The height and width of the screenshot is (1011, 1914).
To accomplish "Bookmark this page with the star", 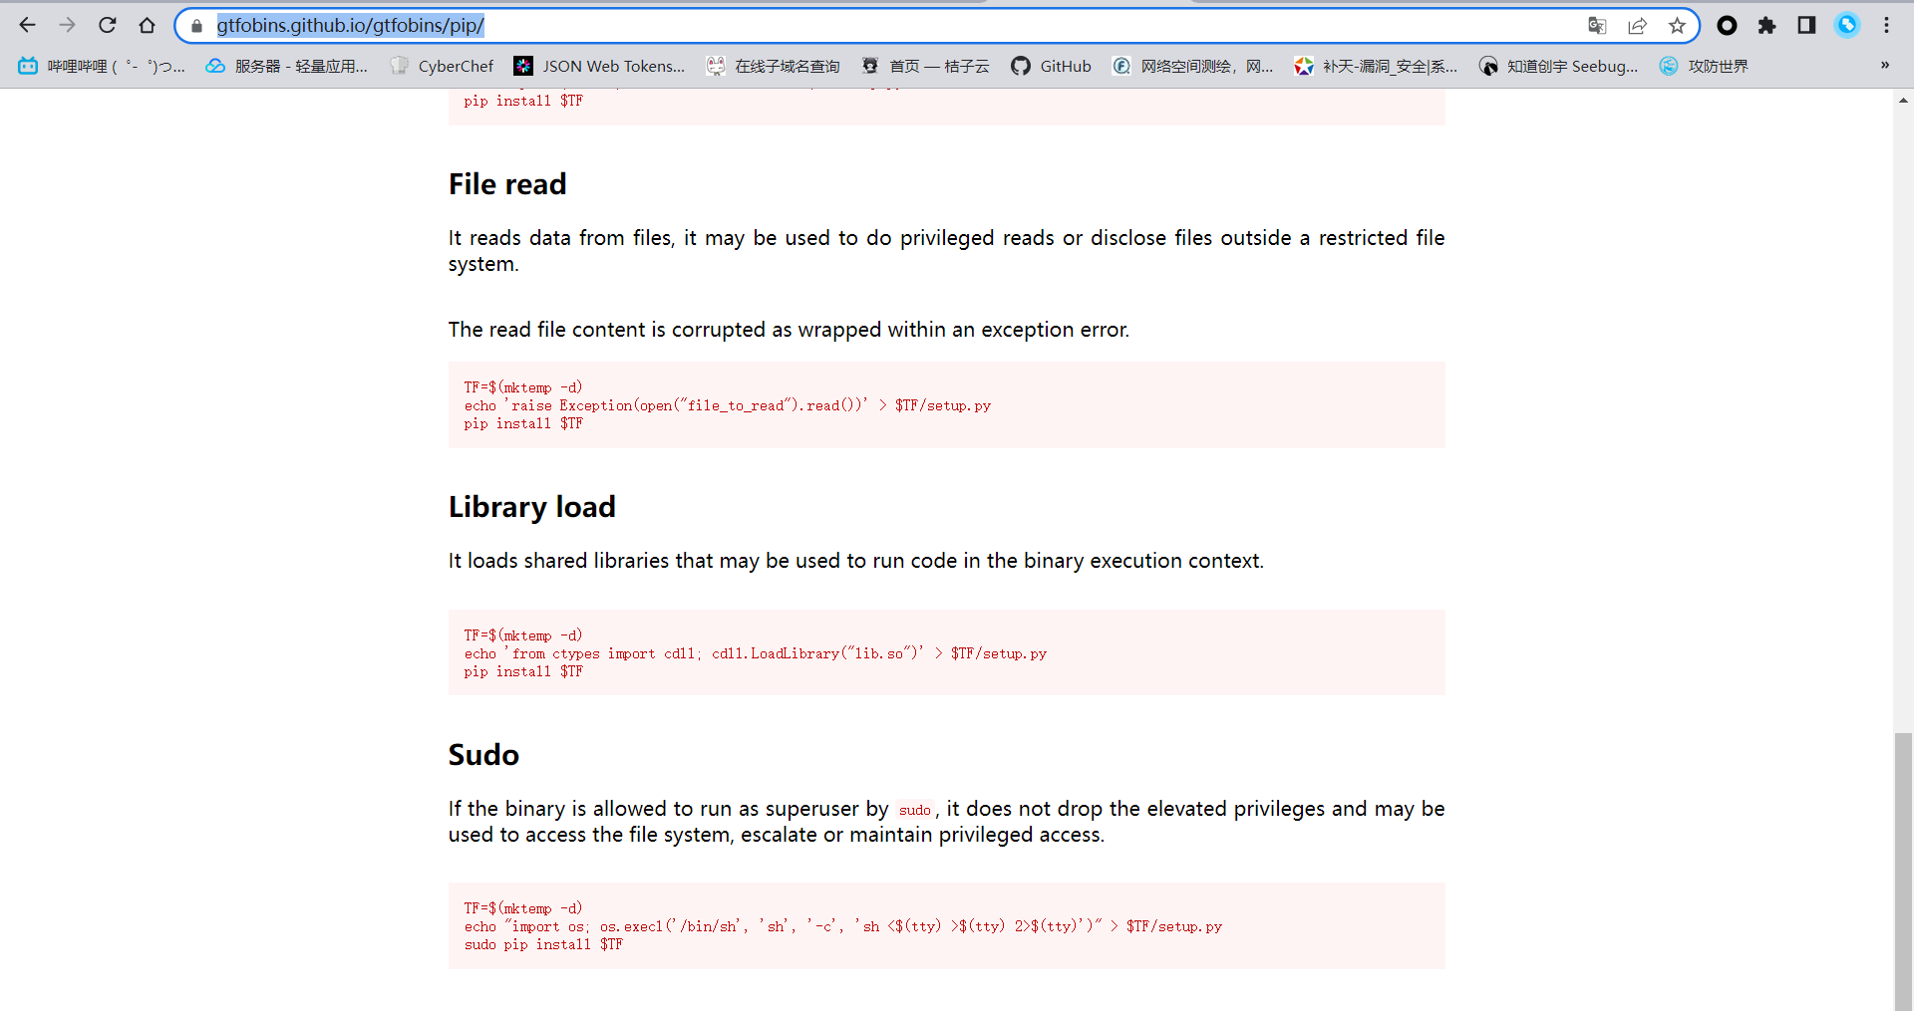I will (x=1677, y=26).
